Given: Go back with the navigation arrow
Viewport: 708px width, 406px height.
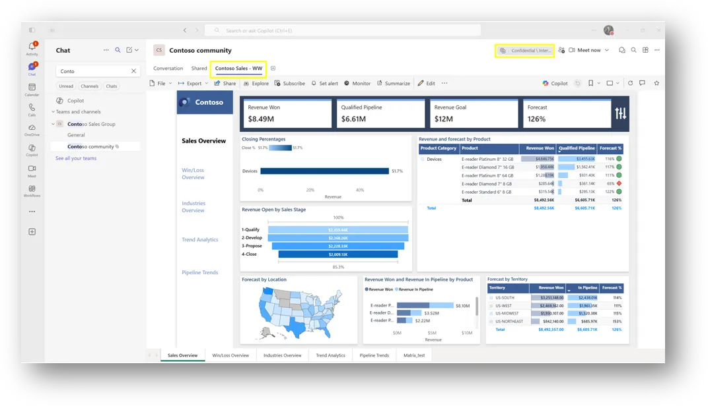Looking at the screenshot, I should coord(185,30).
